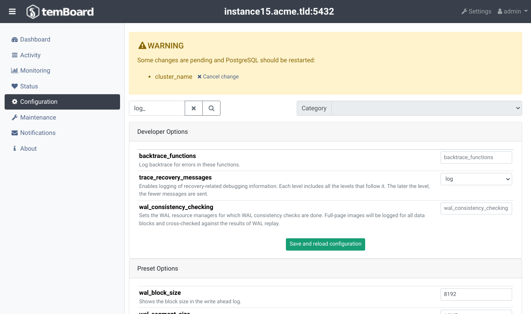Clear the search filter with the X button
Viewport: 531px width, 314px height.
tap(194, 108)
